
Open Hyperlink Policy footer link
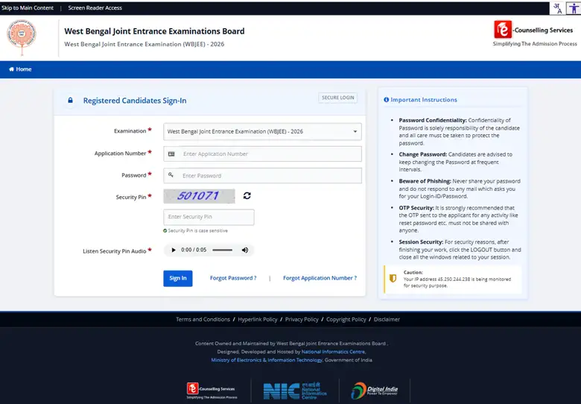pos(258,320)
